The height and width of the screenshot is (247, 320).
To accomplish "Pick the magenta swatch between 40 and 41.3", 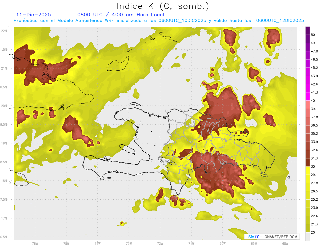I will pos(307,96).
